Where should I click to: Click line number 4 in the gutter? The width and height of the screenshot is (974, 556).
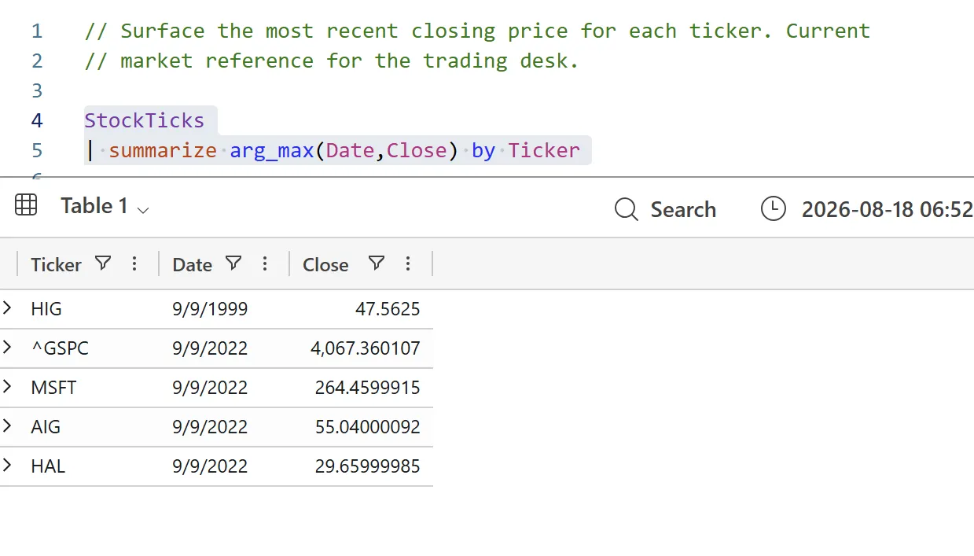tap(37, 120)
